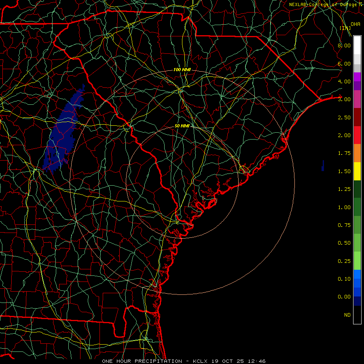Pick the dark red legend swatch
The image size is (364, 364).
[357, 117]
